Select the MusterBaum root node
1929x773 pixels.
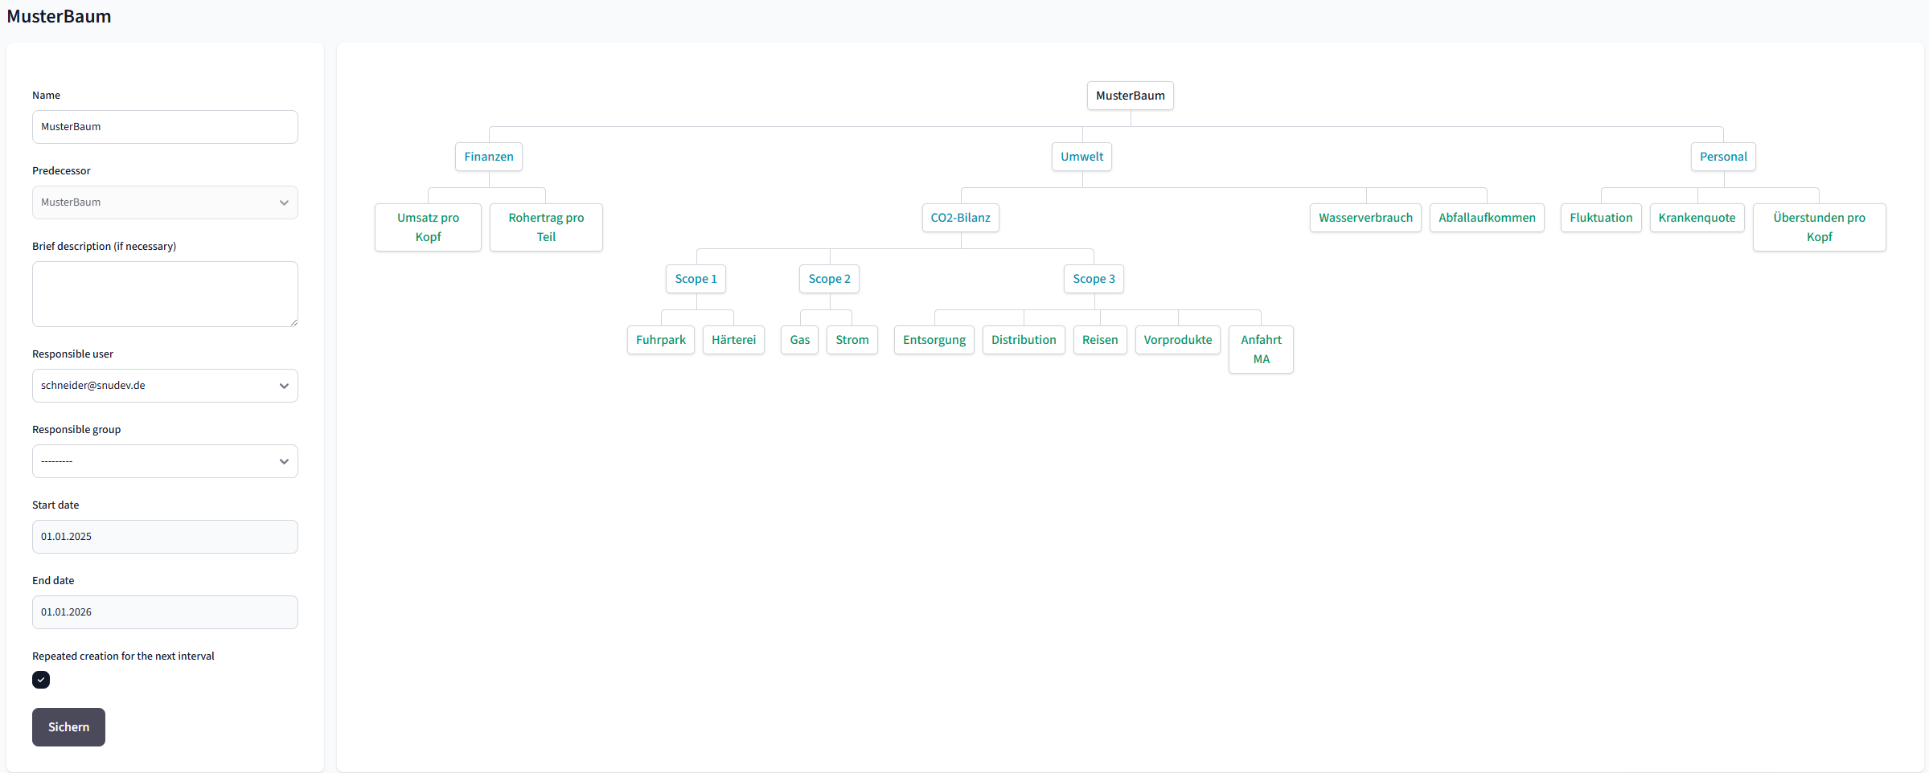click(1130, 96)
